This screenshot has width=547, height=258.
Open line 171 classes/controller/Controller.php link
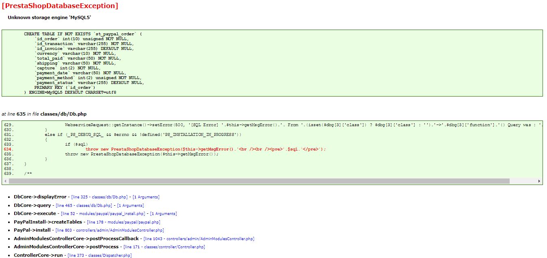coord(164,247)
